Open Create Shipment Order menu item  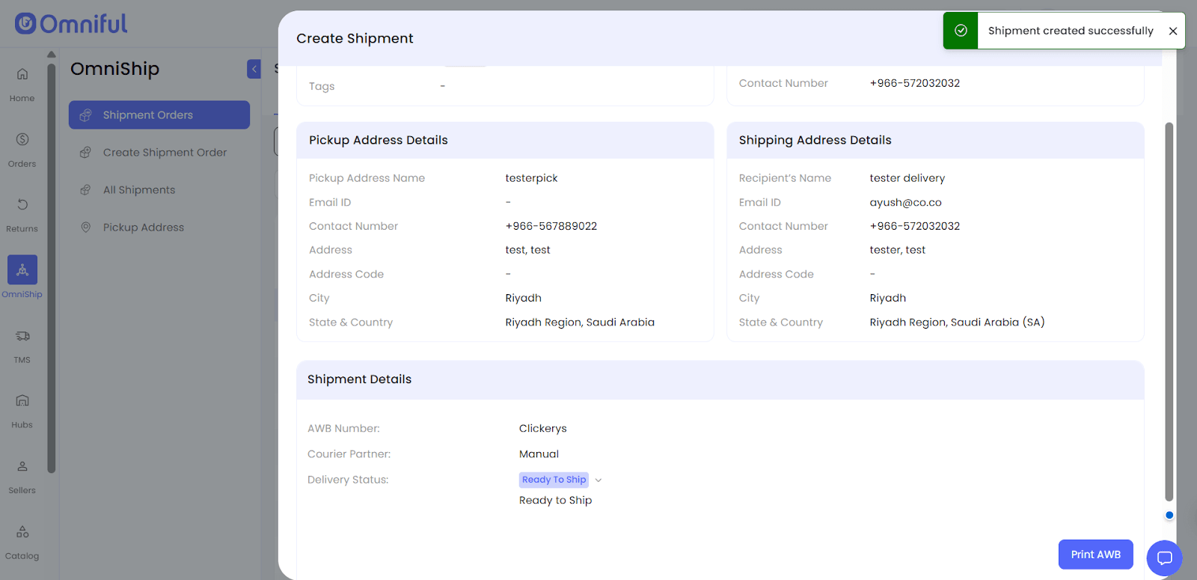point(165,153)
